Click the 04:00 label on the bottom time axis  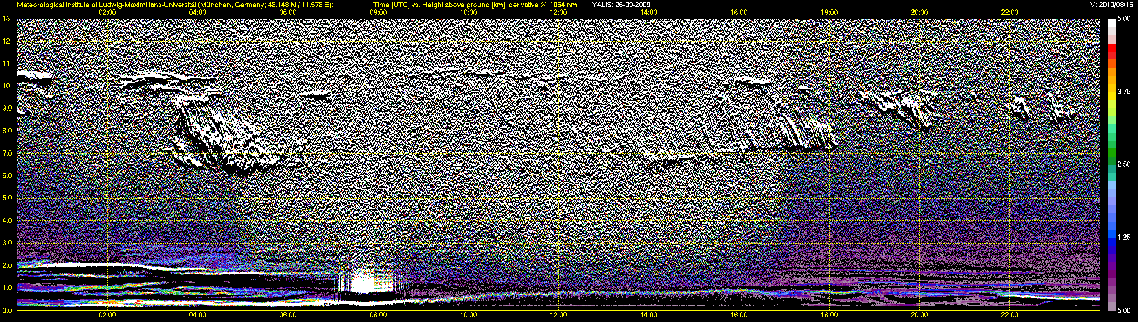point(198,315)
